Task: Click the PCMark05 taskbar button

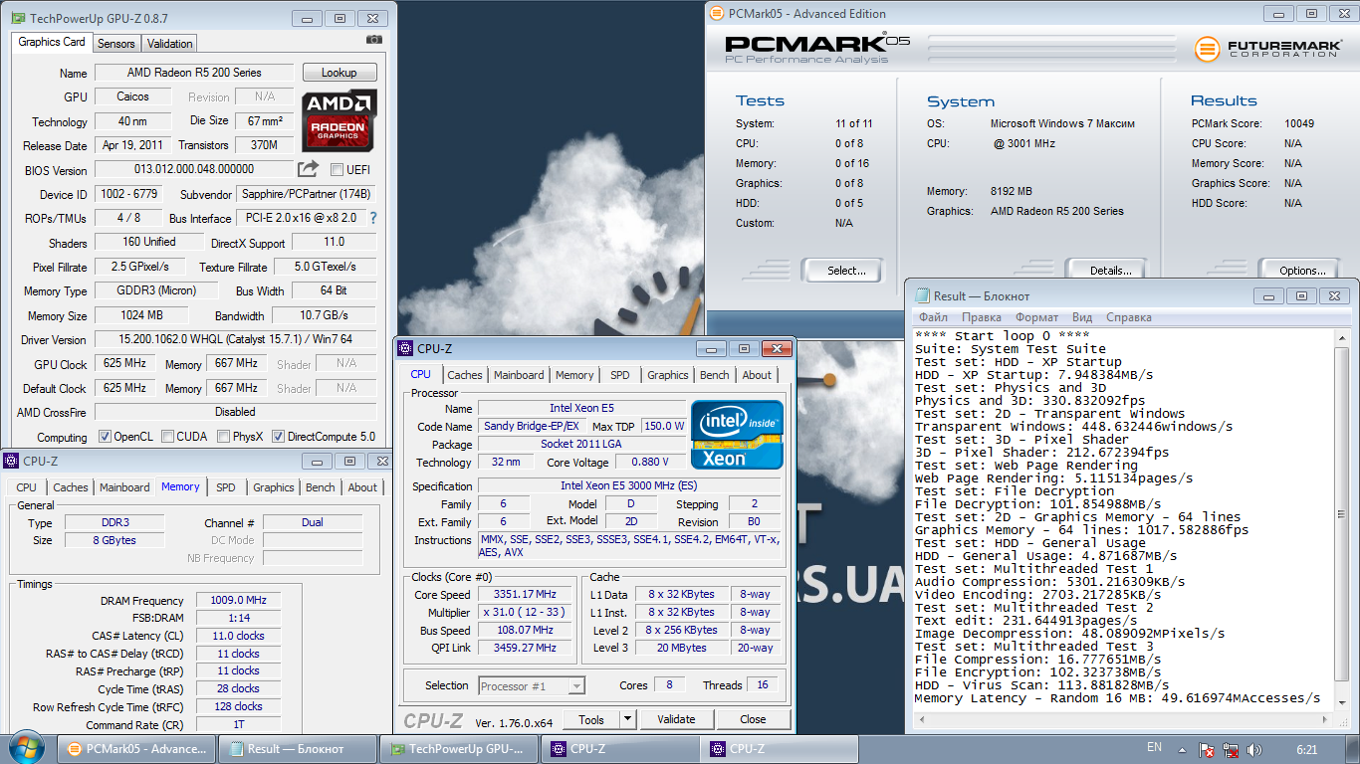Action: pos(137,749)
